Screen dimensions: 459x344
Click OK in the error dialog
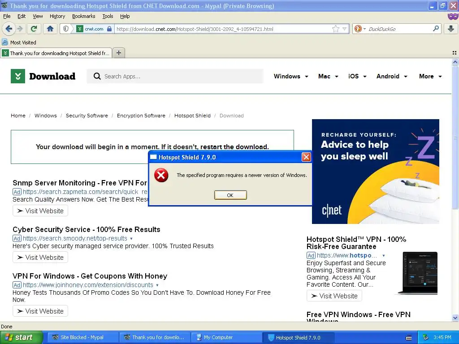pos(230,195)
